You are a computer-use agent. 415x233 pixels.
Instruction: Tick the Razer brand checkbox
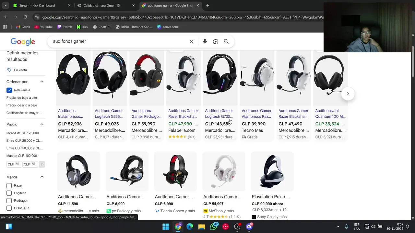9,186
